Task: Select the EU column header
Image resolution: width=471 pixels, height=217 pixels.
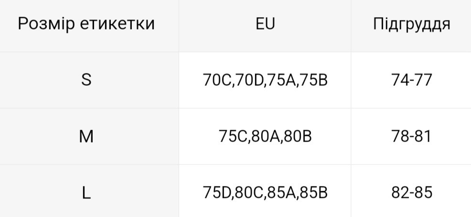Action: 265,24
